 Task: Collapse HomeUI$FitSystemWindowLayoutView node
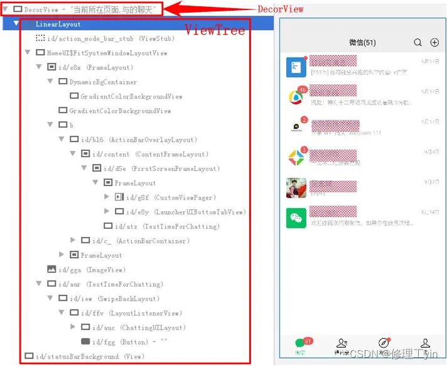[28, 52]
